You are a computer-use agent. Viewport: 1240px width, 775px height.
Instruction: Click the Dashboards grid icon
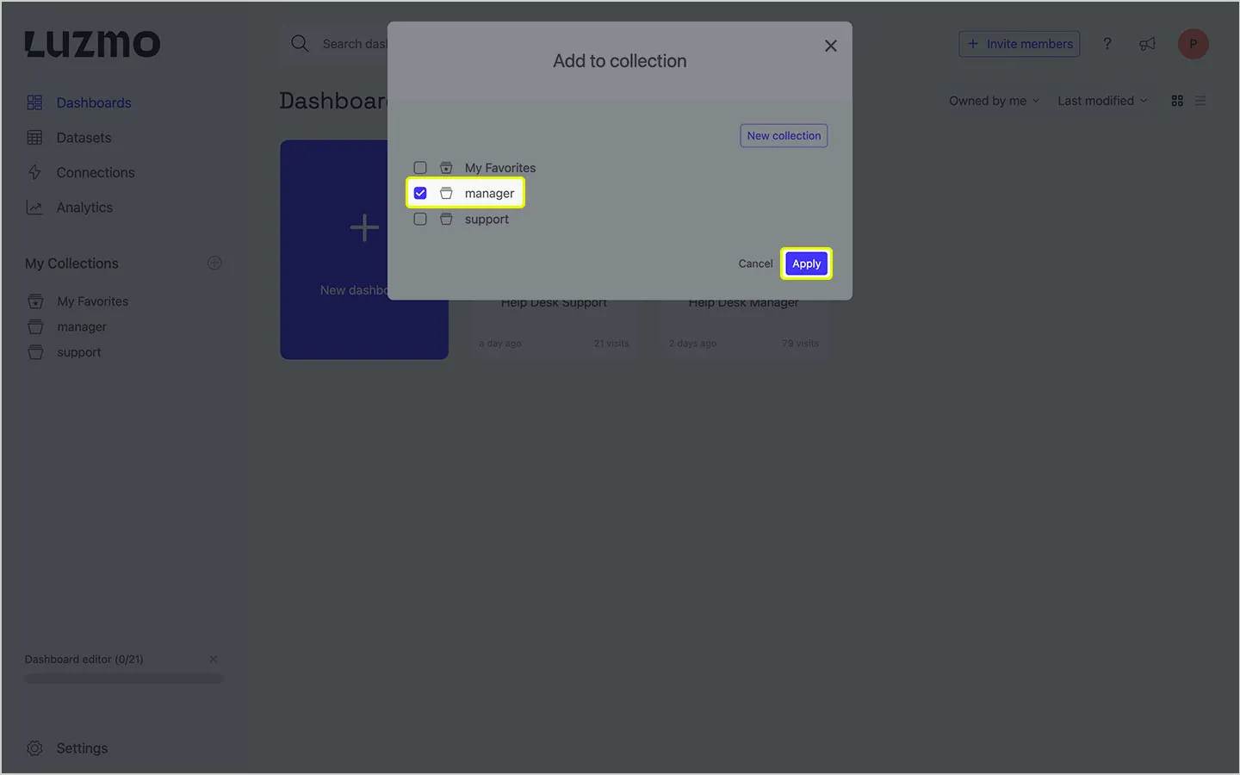(34, 102)
